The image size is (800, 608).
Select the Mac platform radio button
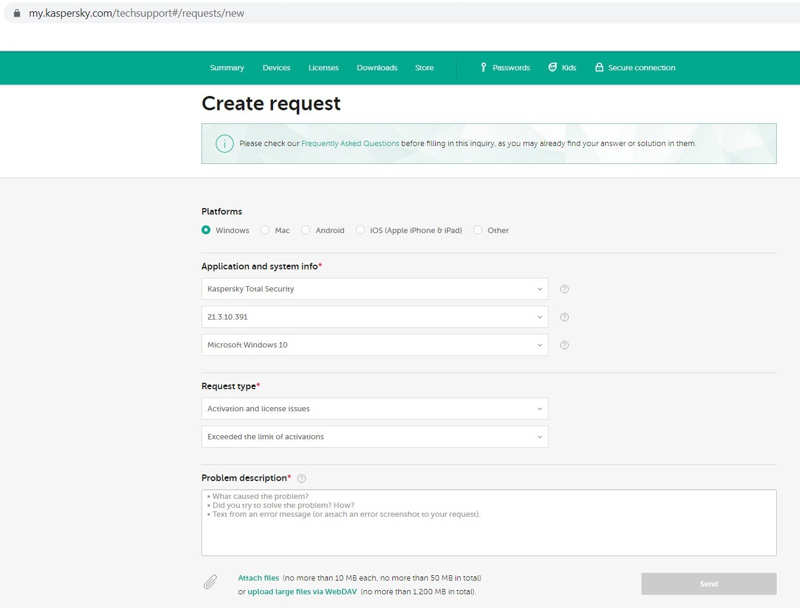tap(265, 230)
